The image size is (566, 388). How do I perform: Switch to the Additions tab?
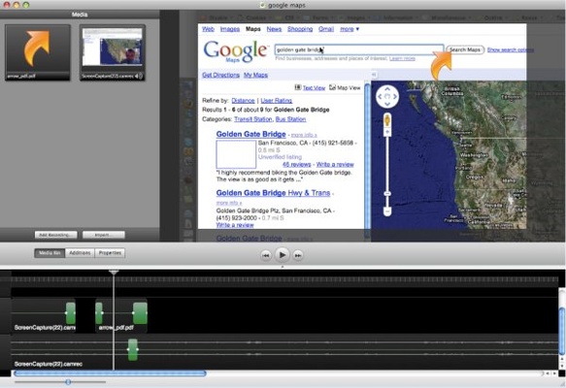point(80,253)
